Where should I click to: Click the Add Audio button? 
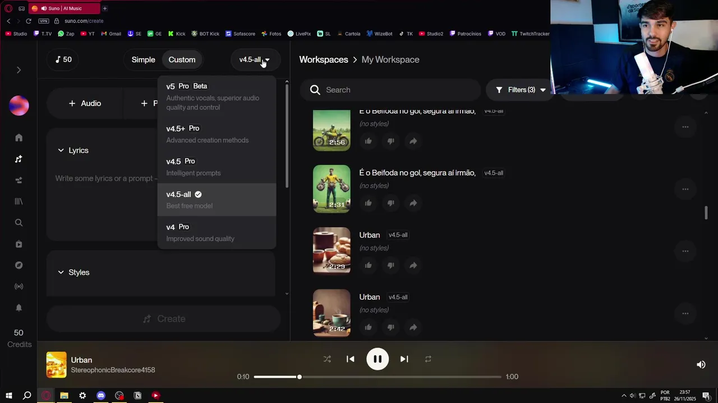(x=85, y=104)
